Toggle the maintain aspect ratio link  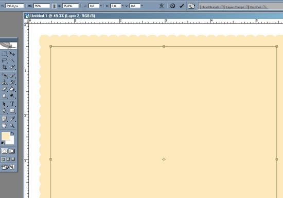(x=54, y=6)
